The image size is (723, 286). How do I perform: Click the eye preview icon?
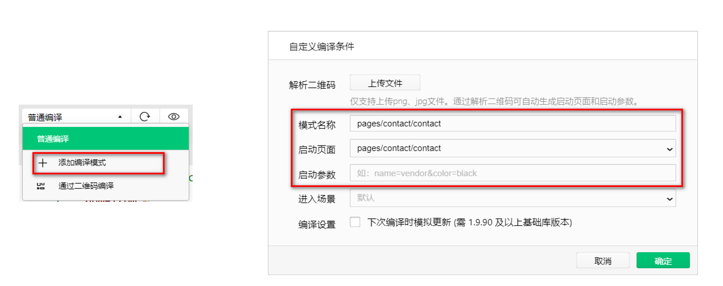tap(174, 117)
